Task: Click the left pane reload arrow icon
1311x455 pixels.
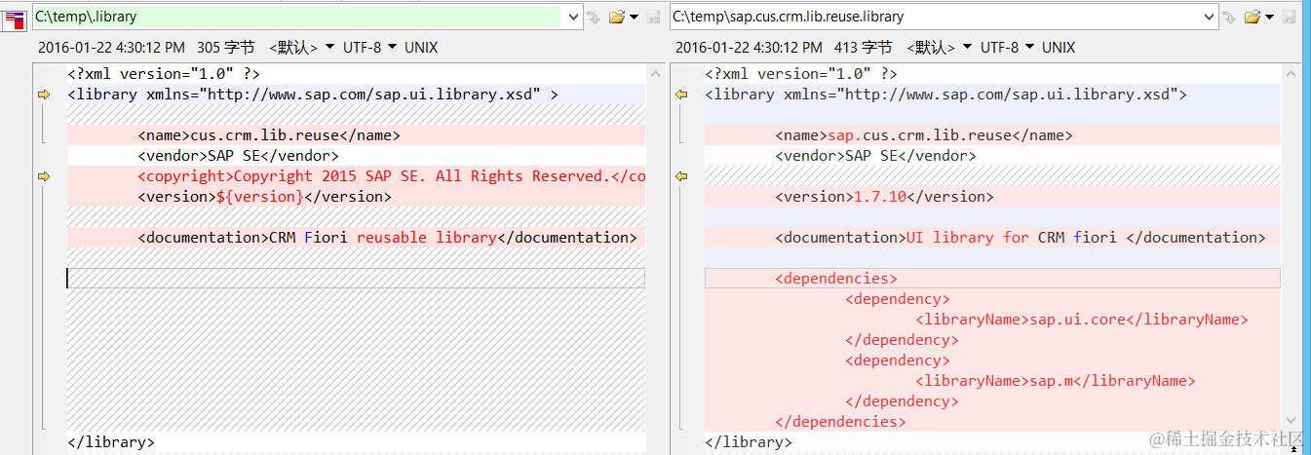Action: pos(593,17)
